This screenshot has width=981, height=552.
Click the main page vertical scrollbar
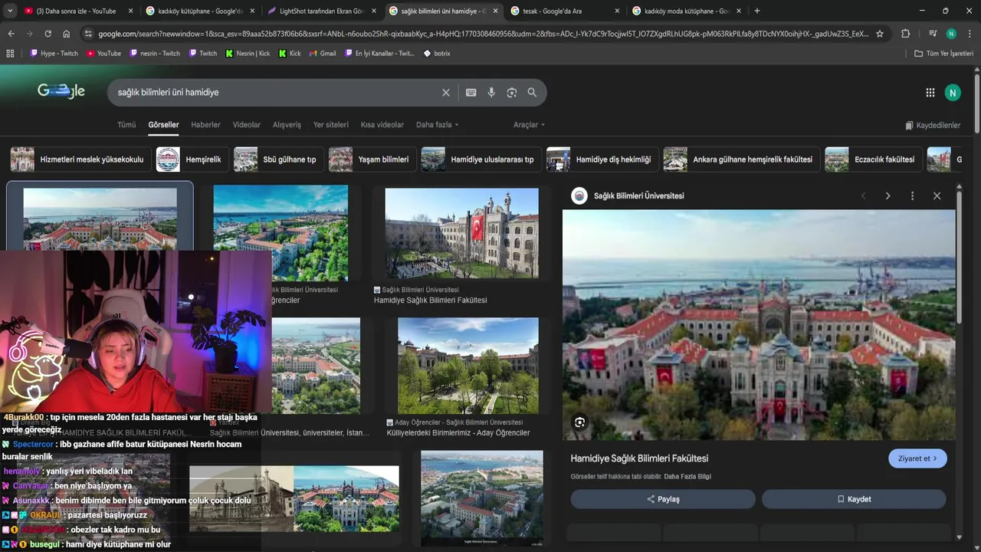[977, 103]
